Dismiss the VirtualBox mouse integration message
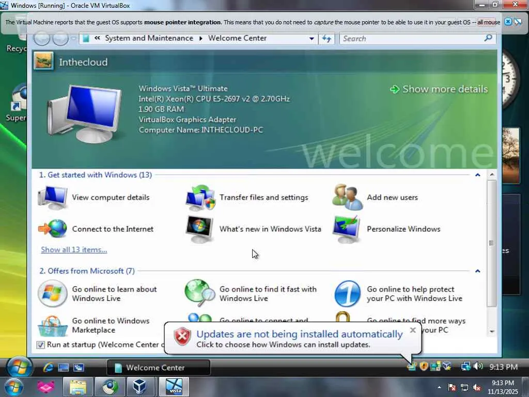Viewport: 529px width, 397px height. pyautogui.click(x=508, y=22)
